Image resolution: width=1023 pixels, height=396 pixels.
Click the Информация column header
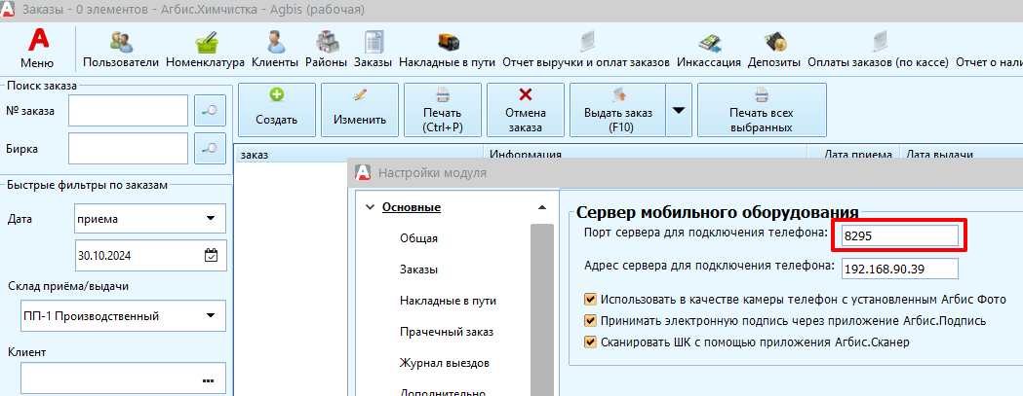(646, 155)
